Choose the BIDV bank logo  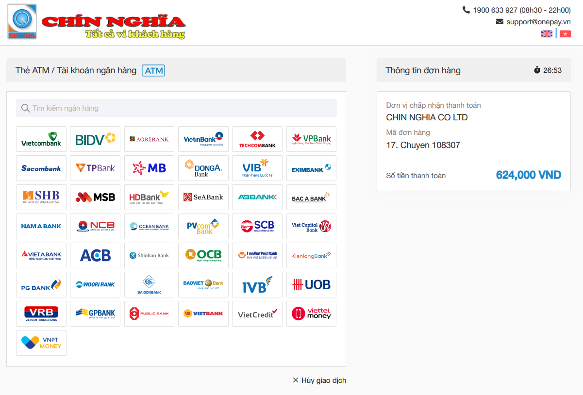95,139
